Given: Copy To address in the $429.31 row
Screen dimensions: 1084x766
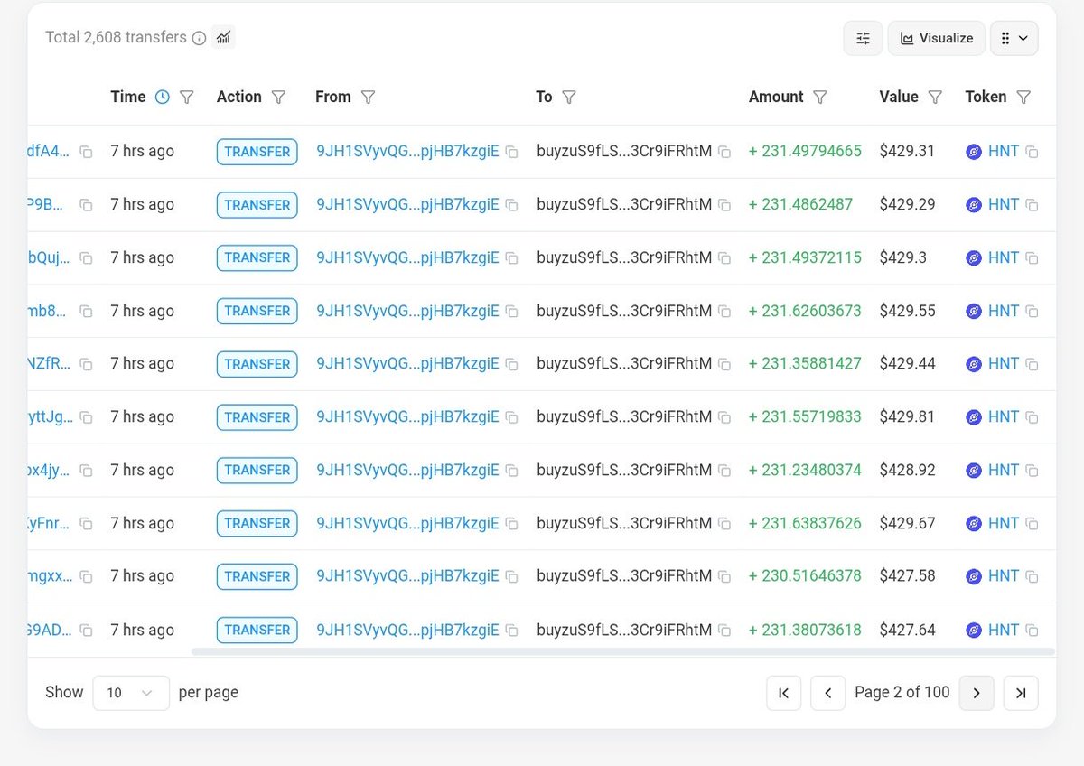Looking at the screenshot, I should (724, 152).
